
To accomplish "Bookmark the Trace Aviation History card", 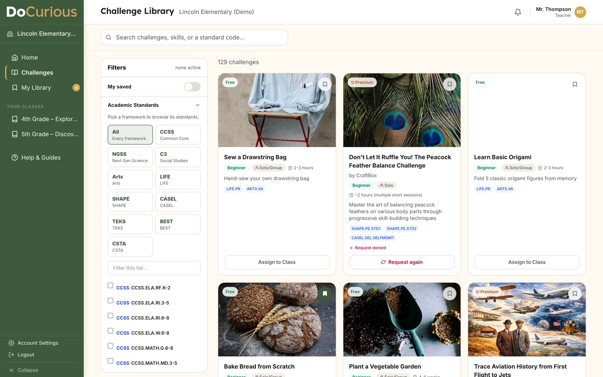I will click(575, 293).
